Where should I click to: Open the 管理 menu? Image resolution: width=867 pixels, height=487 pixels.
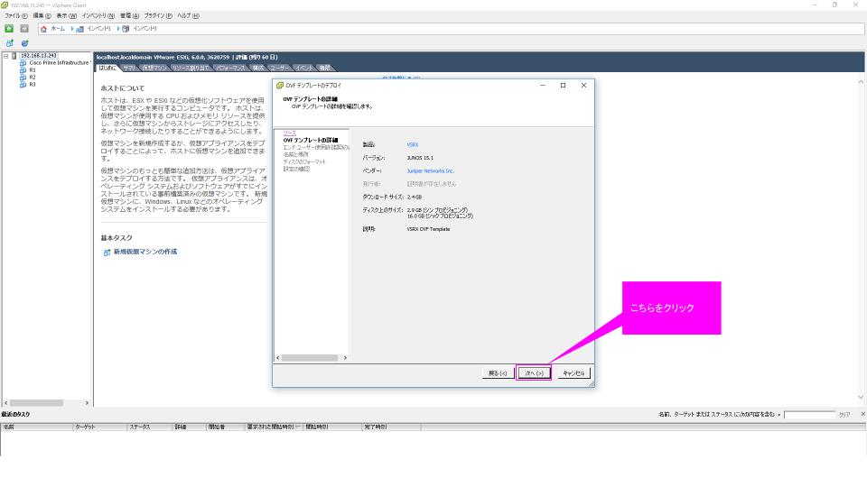(x=129, y=16)
